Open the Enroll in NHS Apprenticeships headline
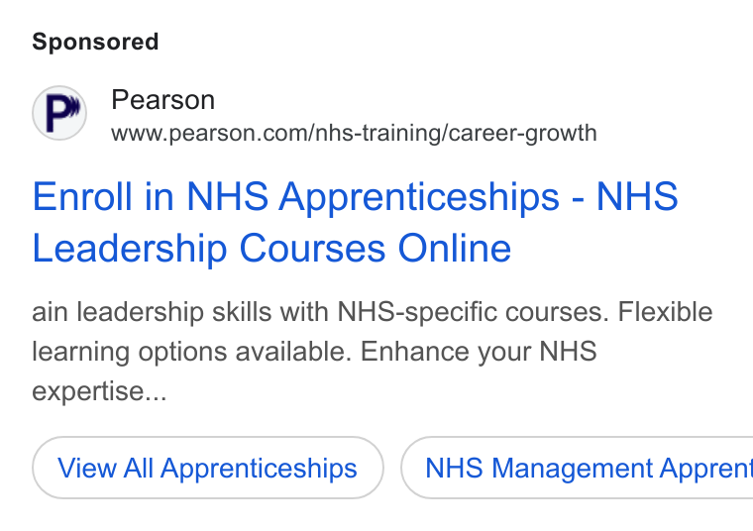Image resolution: width=753 pixels, height=531 pixels. [x=355, y=196]
